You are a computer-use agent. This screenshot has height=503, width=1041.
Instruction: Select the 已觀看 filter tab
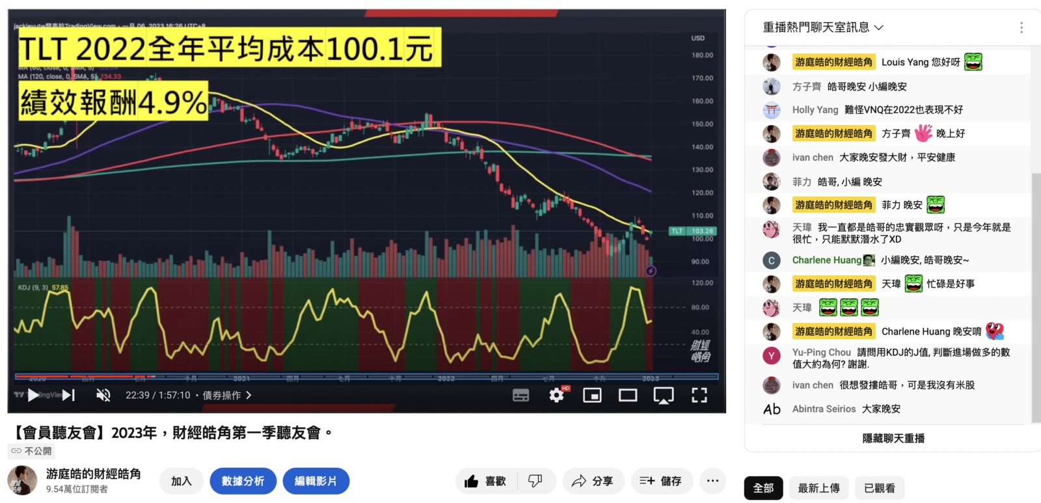(879, 488)
